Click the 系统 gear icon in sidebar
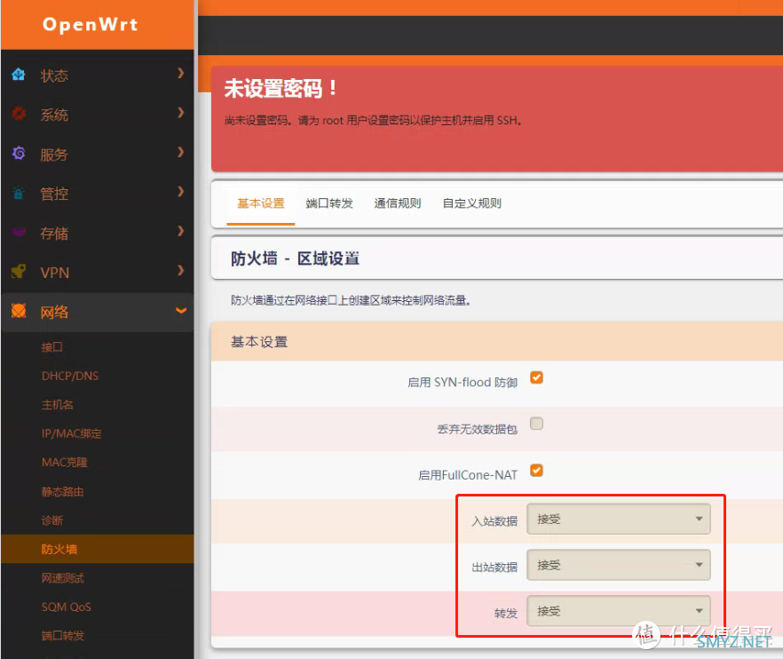 tap(19, 114)
